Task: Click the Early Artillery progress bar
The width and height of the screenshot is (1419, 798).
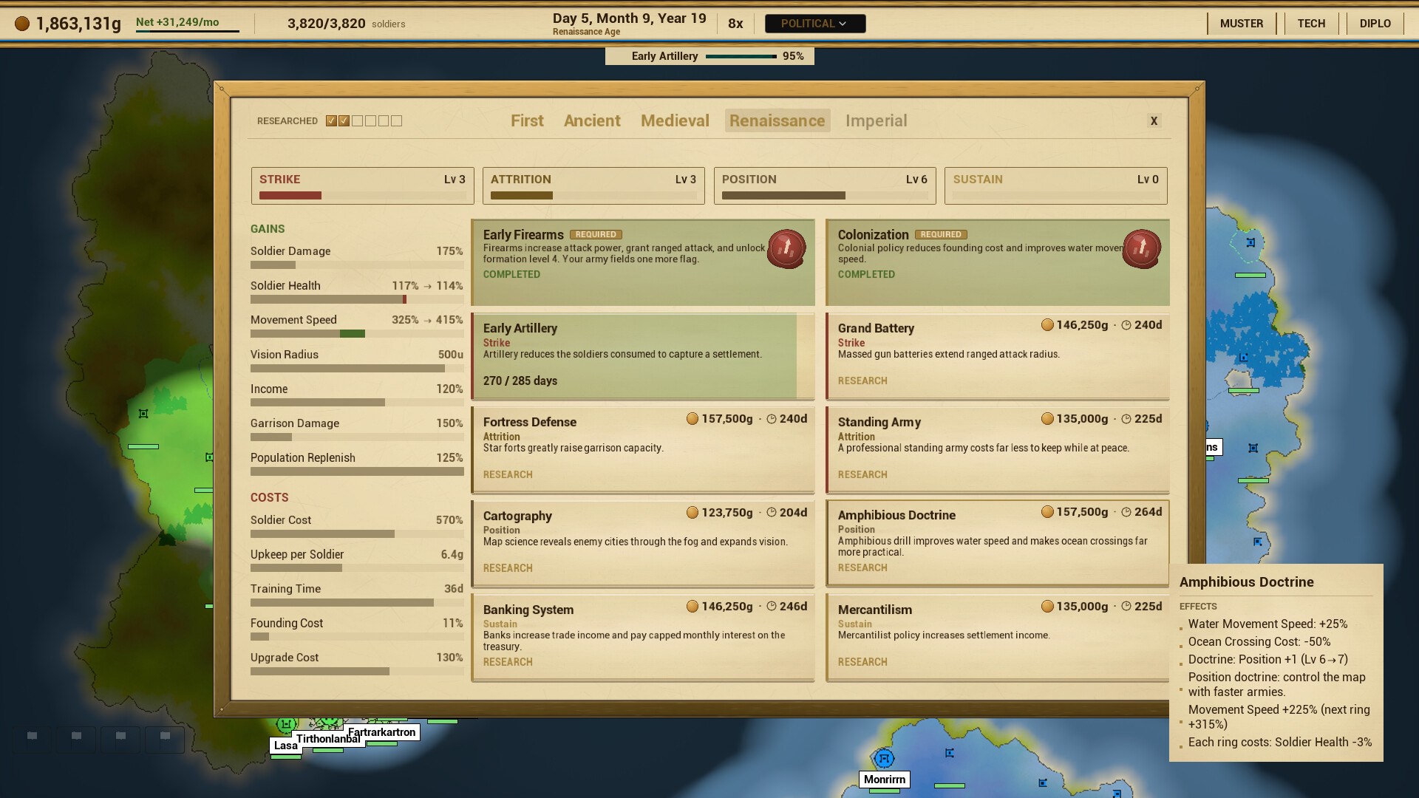Action: click(x=741, y=56)
